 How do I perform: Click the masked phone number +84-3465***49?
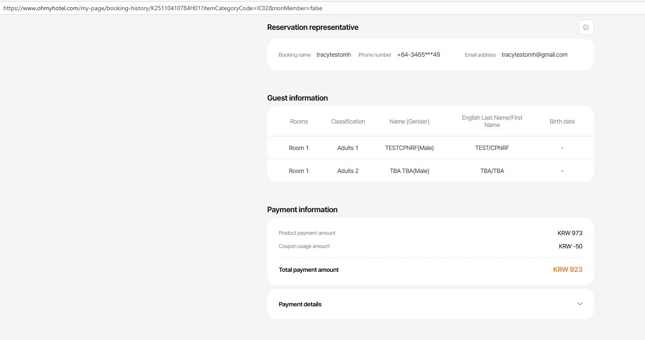point(419,55)
